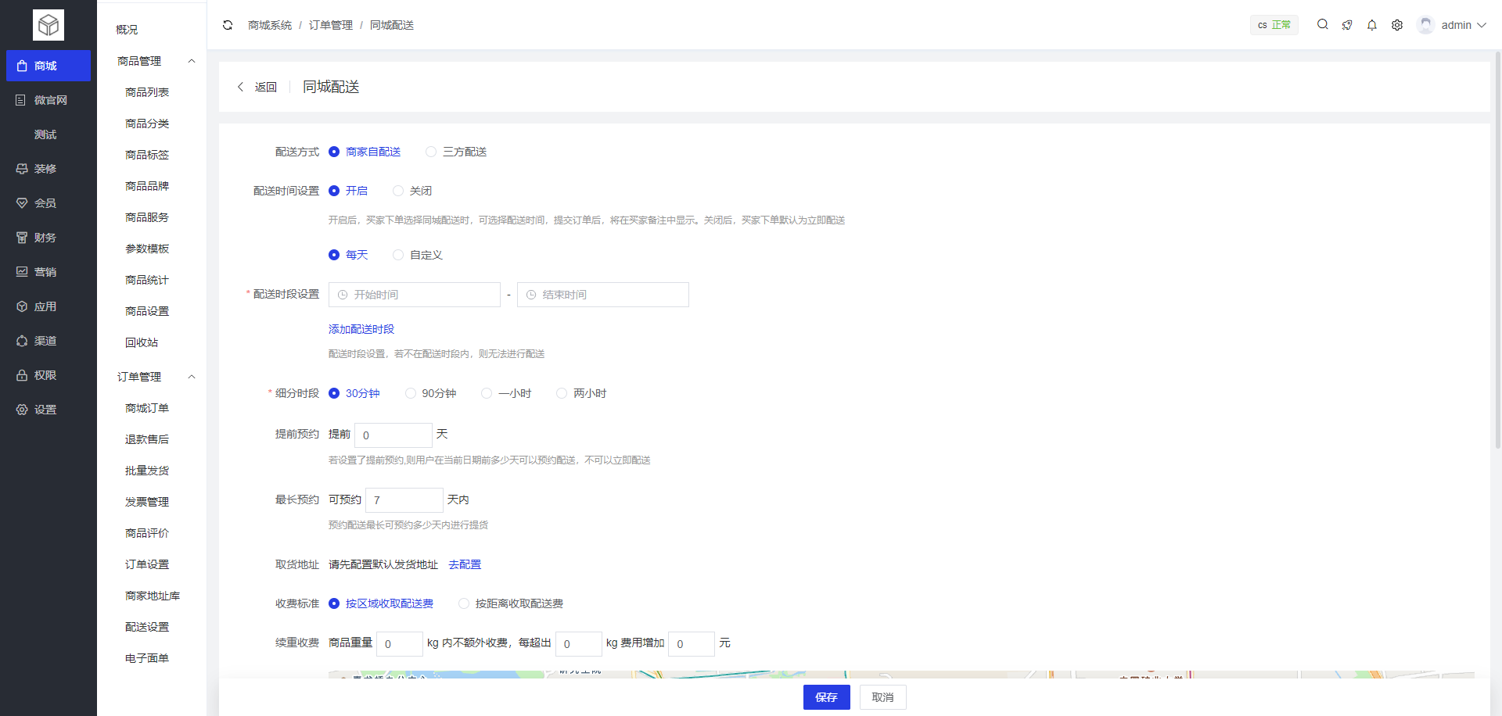The height and width of the screenshot is (716, 1502).
Task: Open the 微官网 module in the sidebar
Action: [x=45, y=100]
